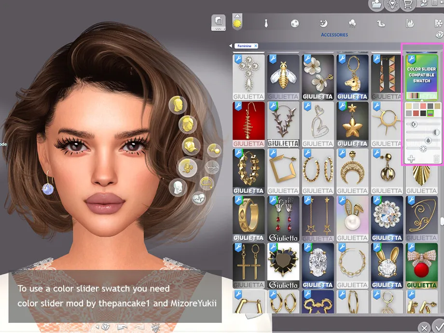This screenshot has height=333, width=444.
Task: Remove the Feminine filter tag
Action: [x=256, y=46]
